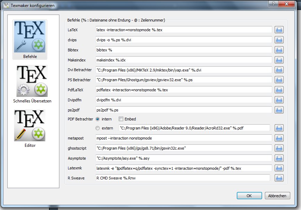Edit the Dvipdfm command field
Screen dimensions: 301x210
pyautogui.click(x=184, y=100)
